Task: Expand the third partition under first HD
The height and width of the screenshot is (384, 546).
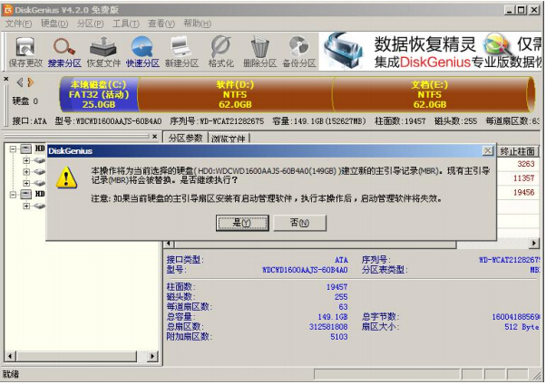Action: [x=26, y=183]
